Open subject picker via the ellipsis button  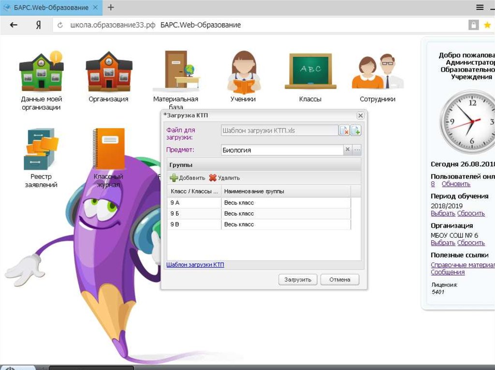coord(357,150)
